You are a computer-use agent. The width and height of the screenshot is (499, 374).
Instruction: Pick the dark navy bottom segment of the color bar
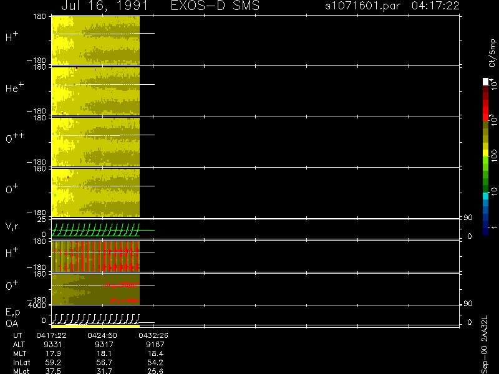[486, 231]
